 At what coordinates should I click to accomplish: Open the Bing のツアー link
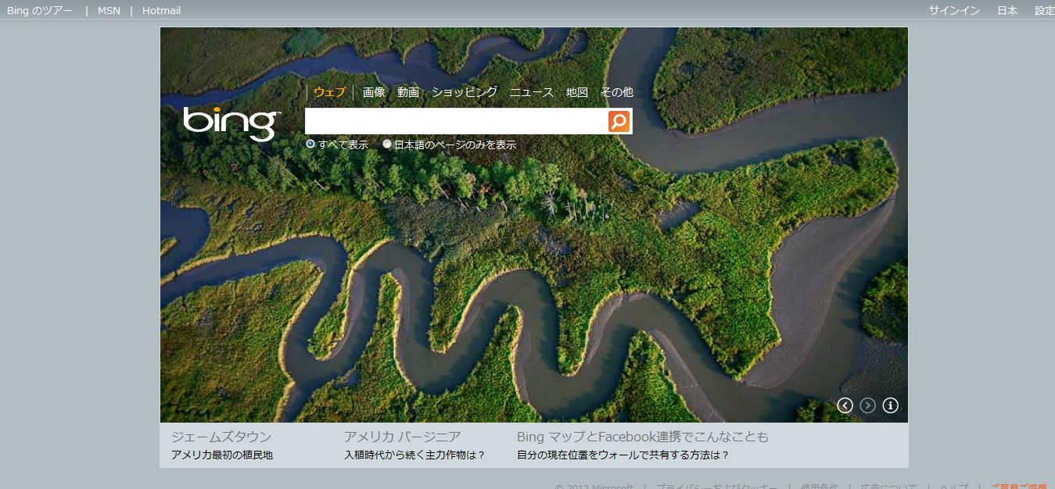click(40, 10)
